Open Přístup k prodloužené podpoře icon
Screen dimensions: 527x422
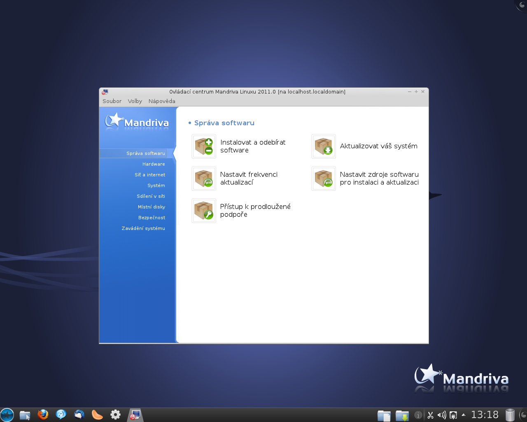pos(204,211)
